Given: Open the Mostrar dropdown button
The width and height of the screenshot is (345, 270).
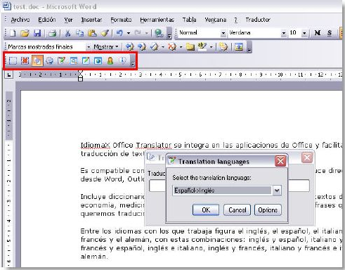Looking at the screenshot, I should tap(106, 47).
